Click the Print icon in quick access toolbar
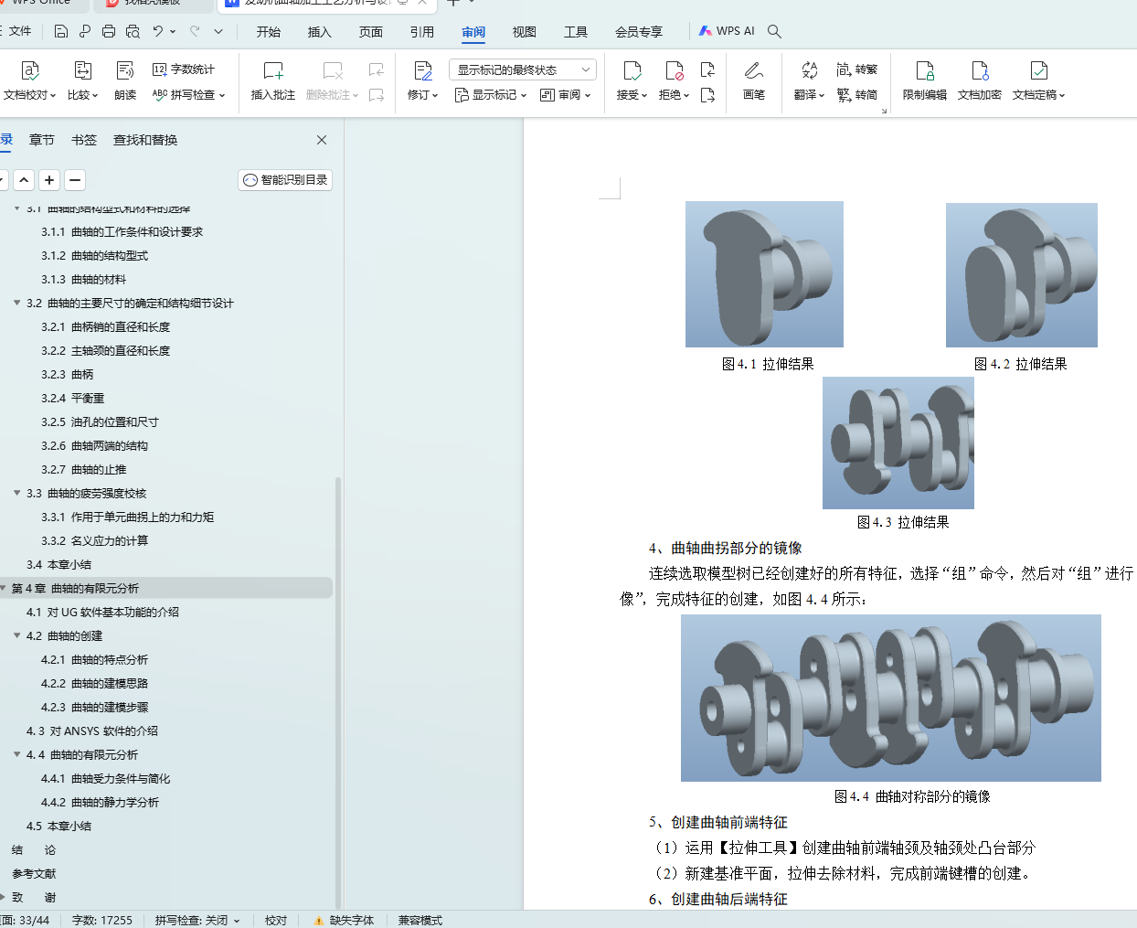The width and height of the screenshot is (1137, 928). click(x=109, y=31)
